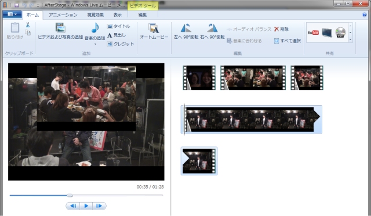Image resolution: width=371 pixels, height=216 pixels.
Task: Expand the sharing gallery more arrow
Action: click(350, 39)
